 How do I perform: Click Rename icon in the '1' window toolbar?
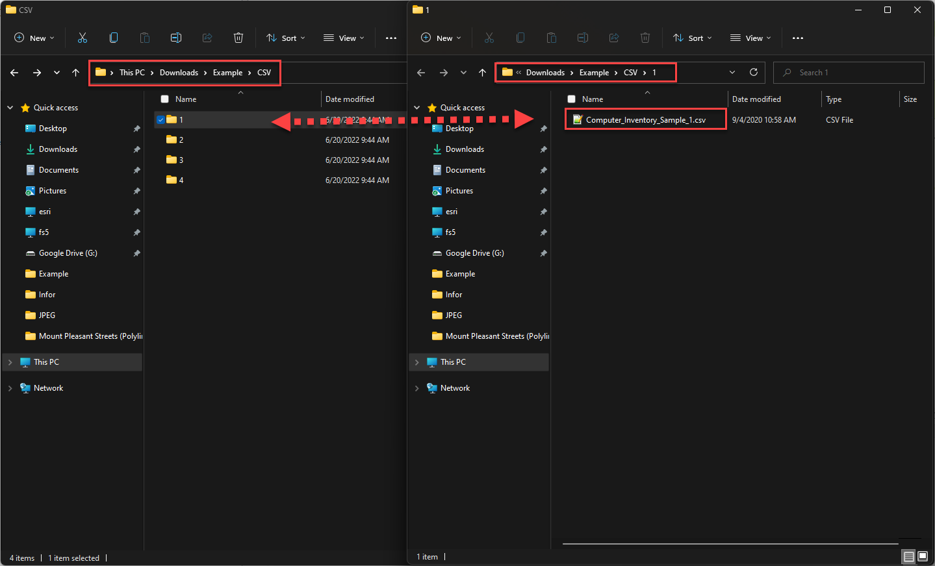(x=583, y=38)
